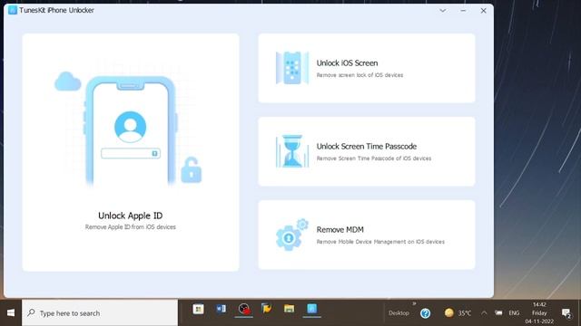Viewport: 581px width, 326px height.
Task: Click the TunesKit app logo in title bar
Action: pos(13,10)
